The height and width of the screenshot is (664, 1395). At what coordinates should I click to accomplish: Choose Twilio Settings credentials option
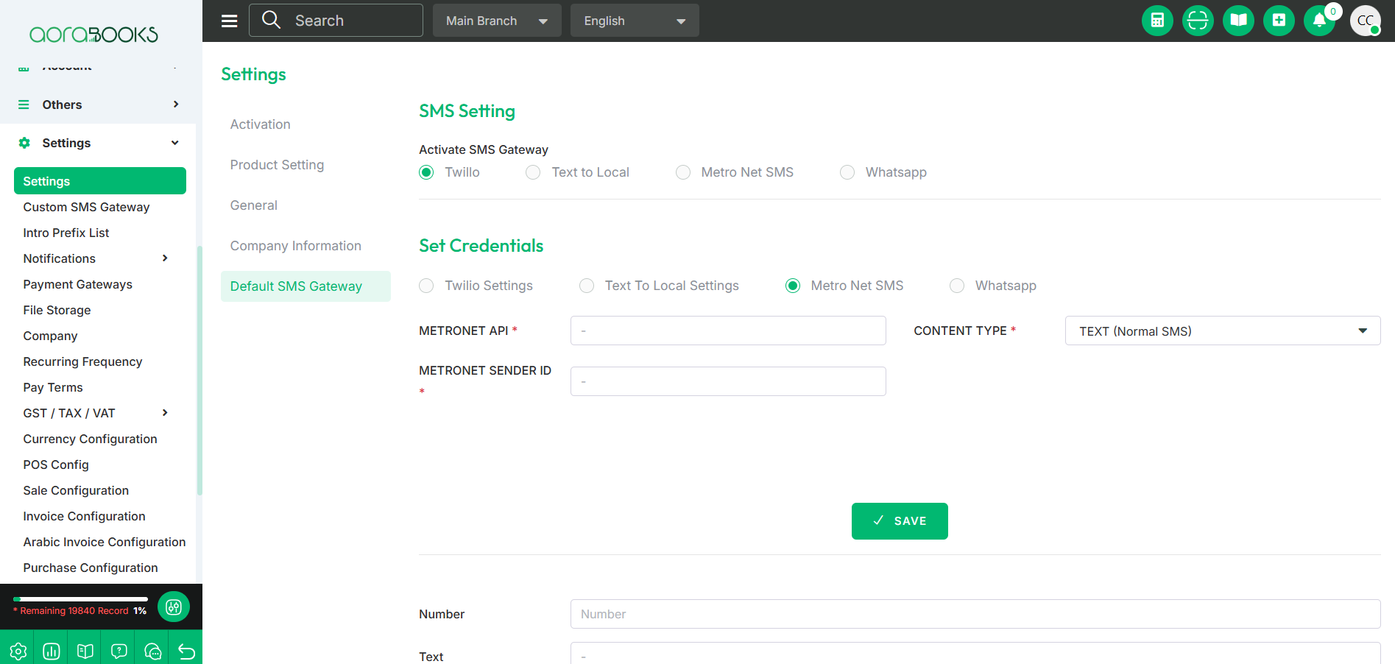426,286
